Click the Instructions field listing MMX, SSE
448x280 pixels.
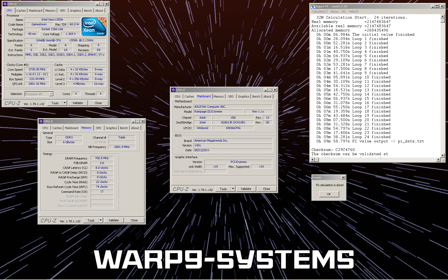coord(65,56)
